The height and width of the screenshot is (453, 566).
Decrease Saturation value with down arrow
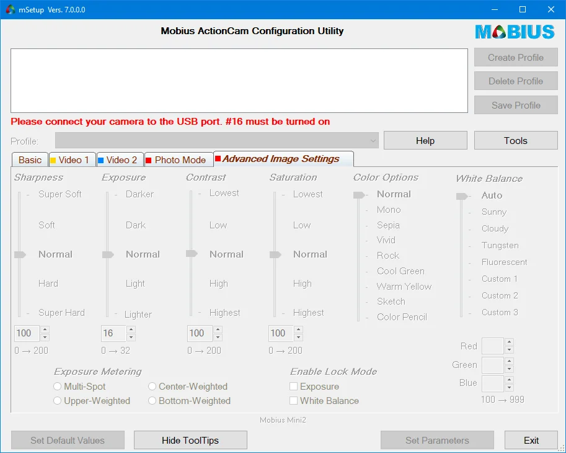pyautogui.click(x=298, y=338)
